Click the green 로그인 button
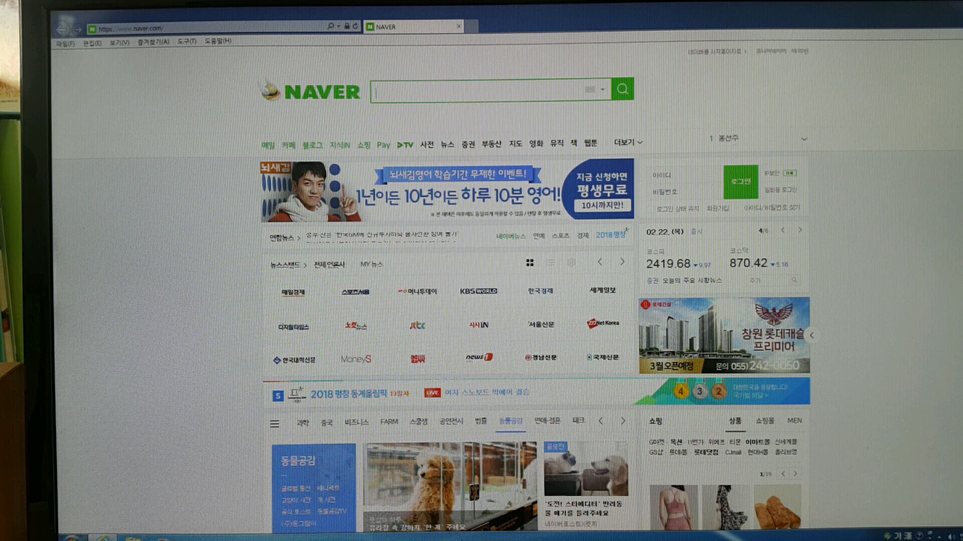963x541 pixels. [x=741, y=181]
